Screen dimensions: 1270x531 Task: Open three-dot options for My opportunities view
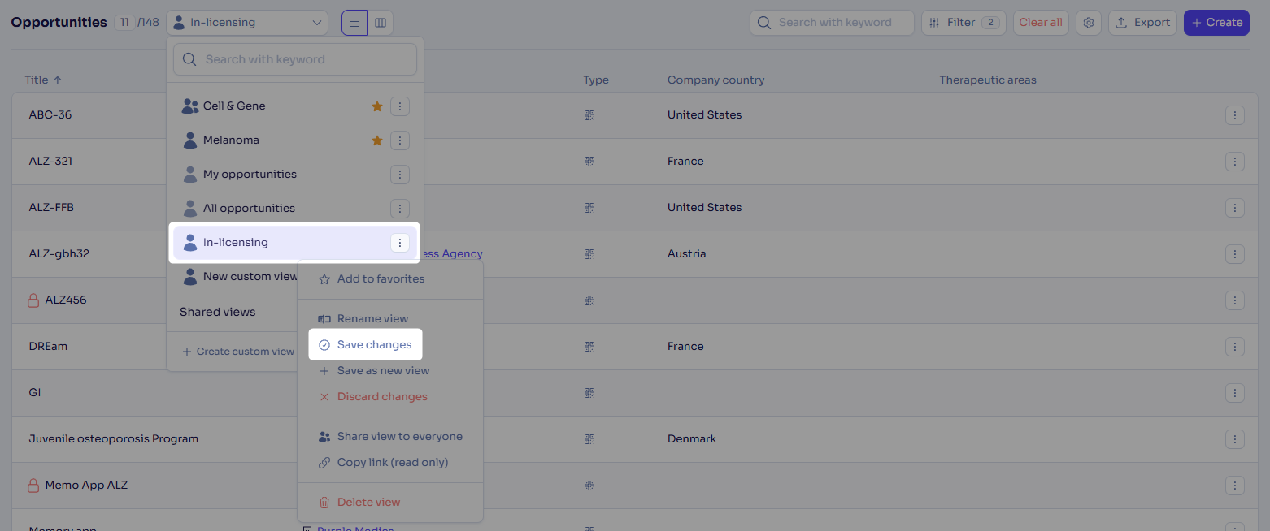coord(399,175)
